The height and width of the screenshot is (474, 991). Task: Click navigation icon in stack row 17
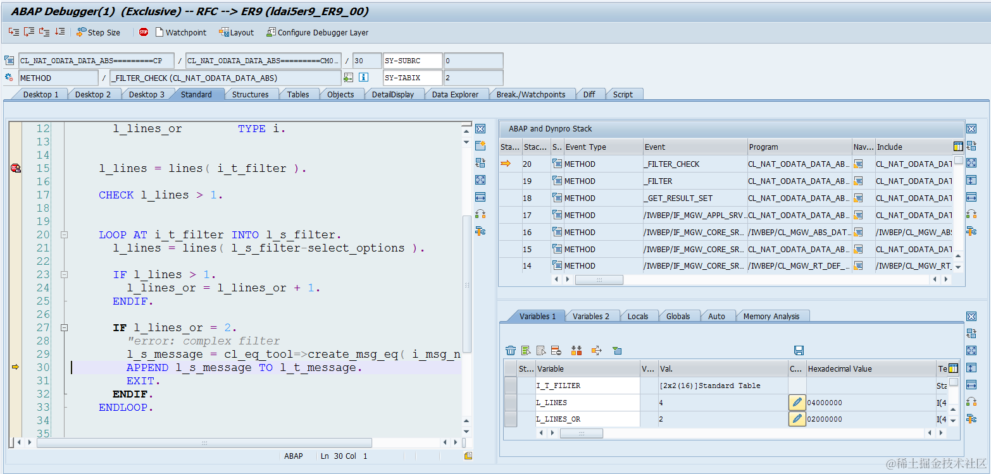(859, 215)
